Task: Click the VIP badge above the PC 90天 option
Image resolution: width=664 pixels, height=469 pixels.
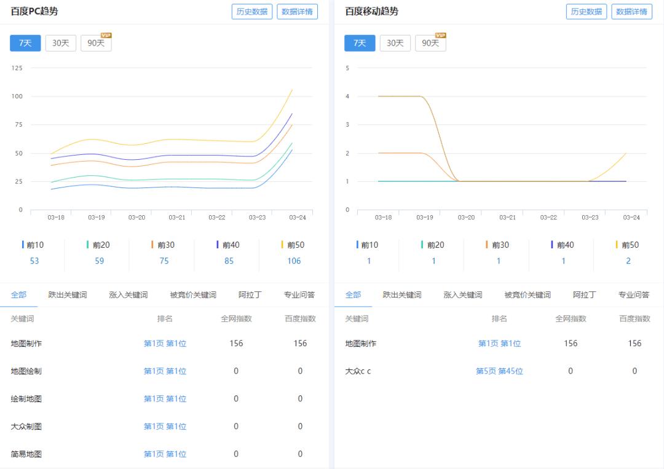Action: (x=105, y=35)
